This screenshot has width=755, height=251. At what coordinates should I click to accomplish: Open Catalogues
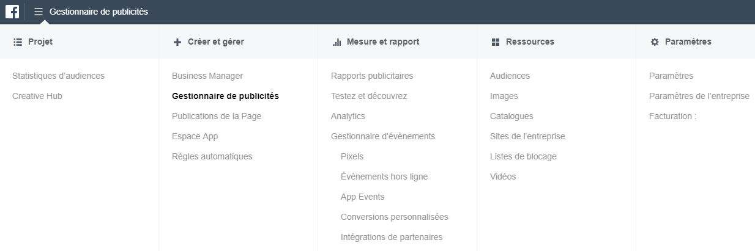click(x=511, y=116)
